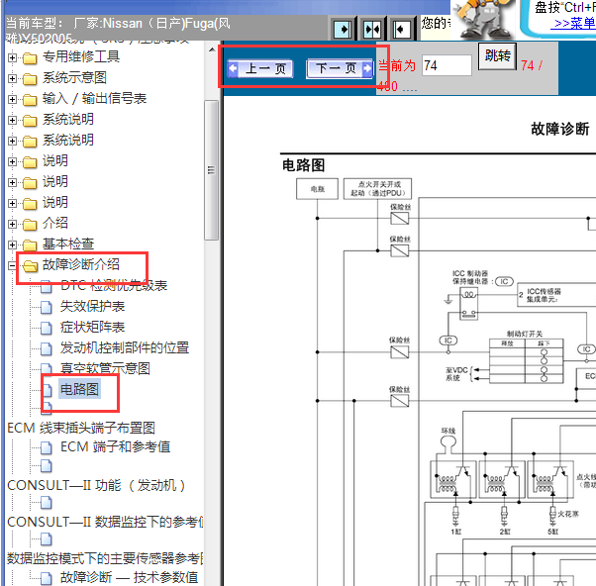Open CONSULT—II 功能（发动机） entry

97,486
